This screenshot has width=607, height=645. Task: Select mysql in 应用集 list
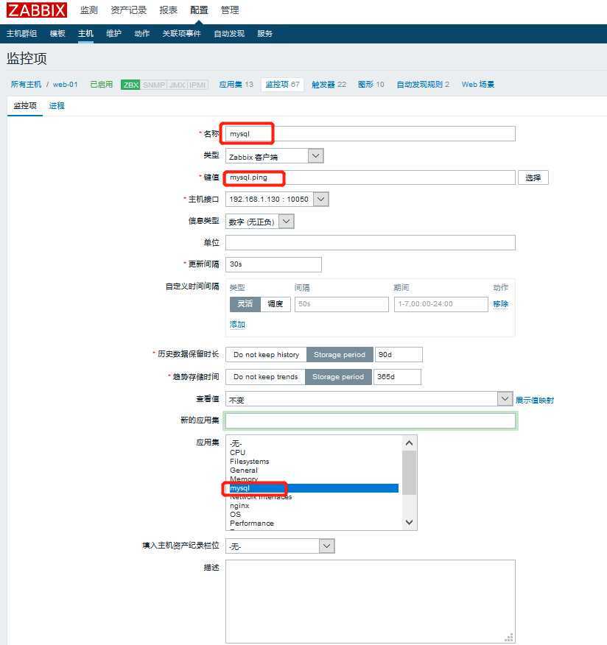pos(314,488)
